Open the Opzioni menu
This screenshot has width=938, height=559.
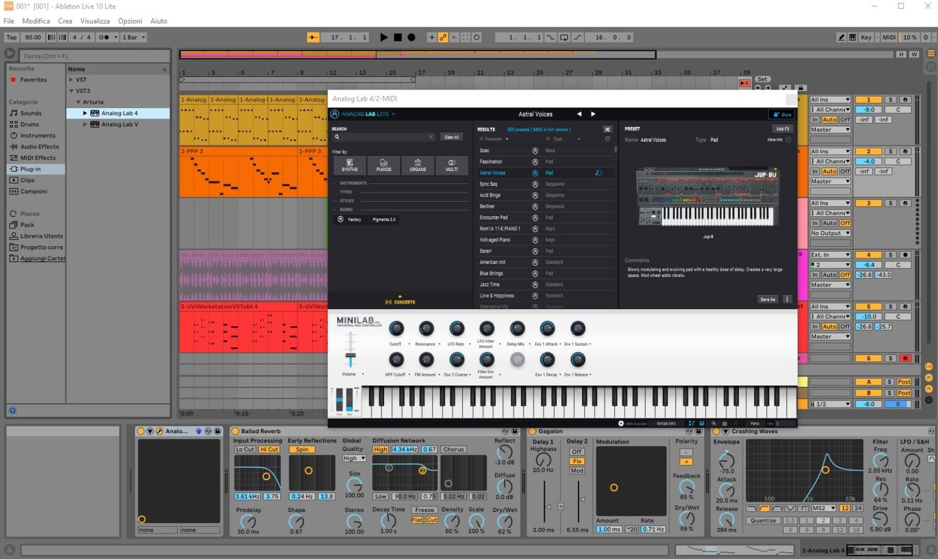point(130,21)
